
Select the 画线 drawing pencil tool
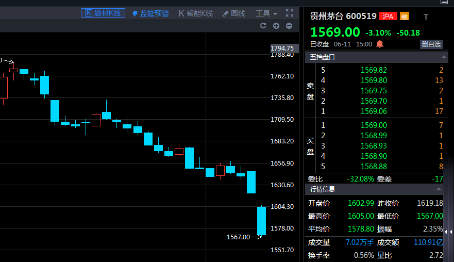click(234, 13)
